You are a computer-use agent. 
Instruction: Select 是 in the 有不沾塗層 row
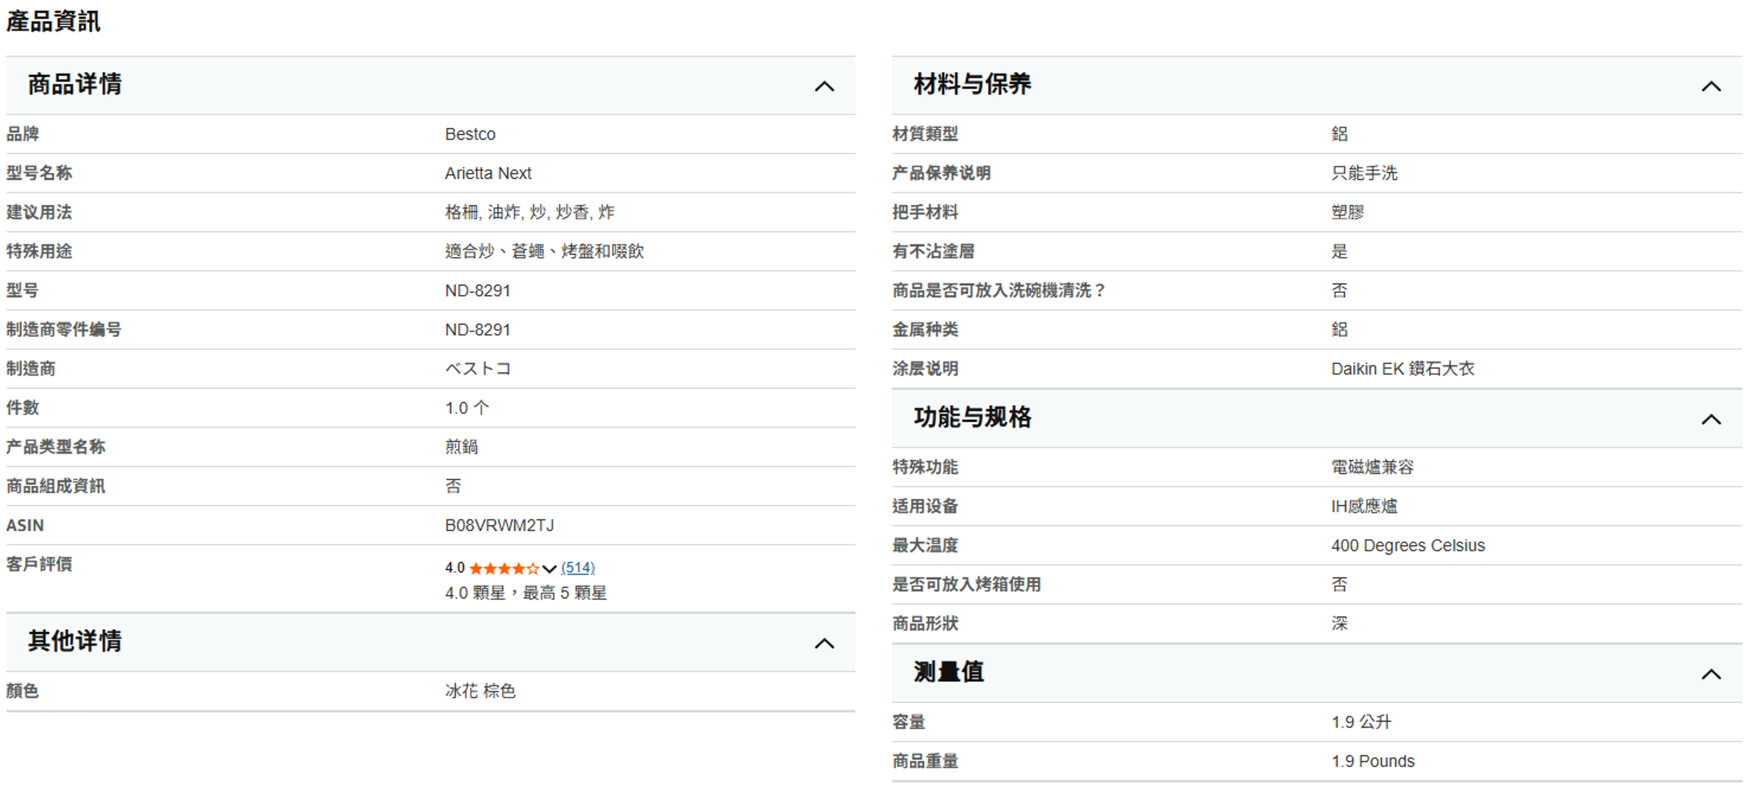click(x=1339, y=252)
